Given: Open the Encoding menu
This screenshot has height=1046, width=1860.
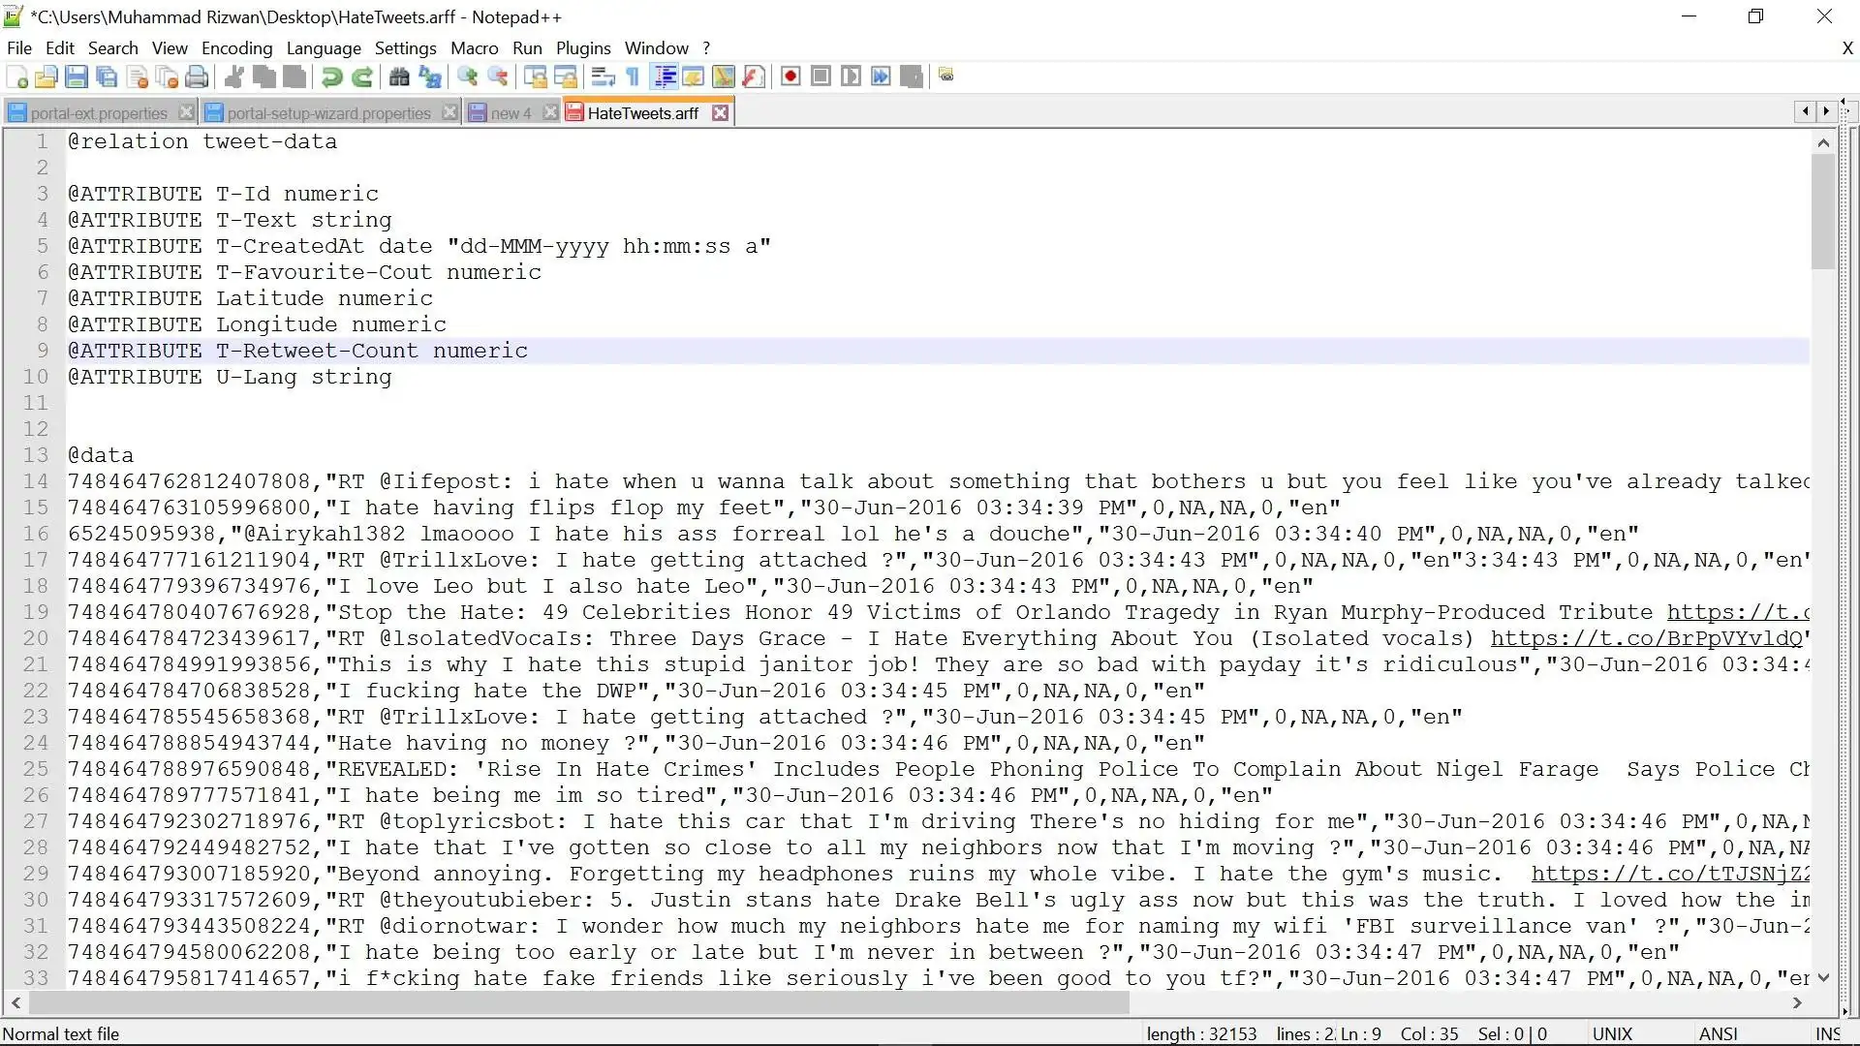Looking at the screenshot, I should (237, 47).
